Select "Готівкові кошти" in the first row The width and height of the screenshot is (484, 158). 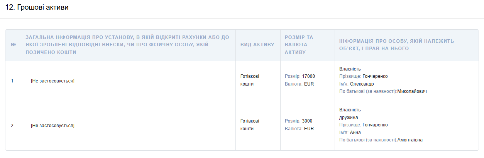[250, 80]
